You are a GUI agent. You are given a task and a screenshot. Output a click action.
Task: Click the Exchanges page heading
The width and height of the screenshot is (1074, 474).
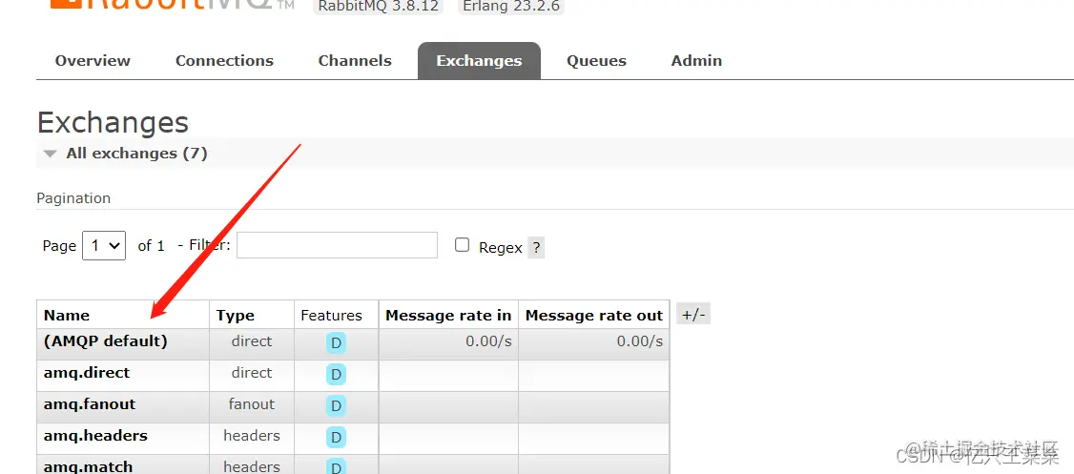pyautogui.click(x=113, y=123)
